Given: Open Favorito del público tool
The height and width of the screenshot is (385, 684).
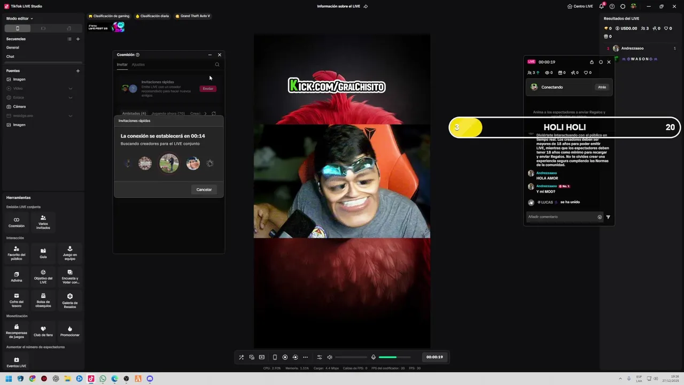Looking at the screenshot, I should coord(17,253).
